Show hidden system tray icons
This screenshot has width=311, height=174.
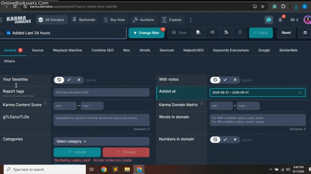point(271,169)
